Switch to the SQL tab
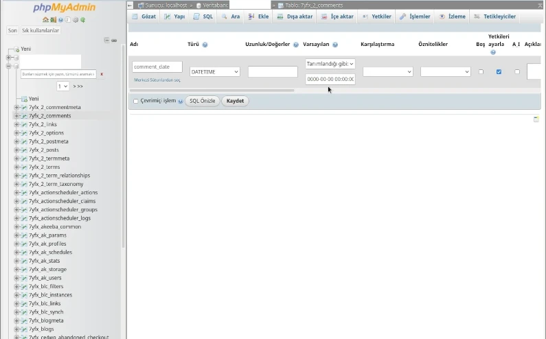 (203, 16)
